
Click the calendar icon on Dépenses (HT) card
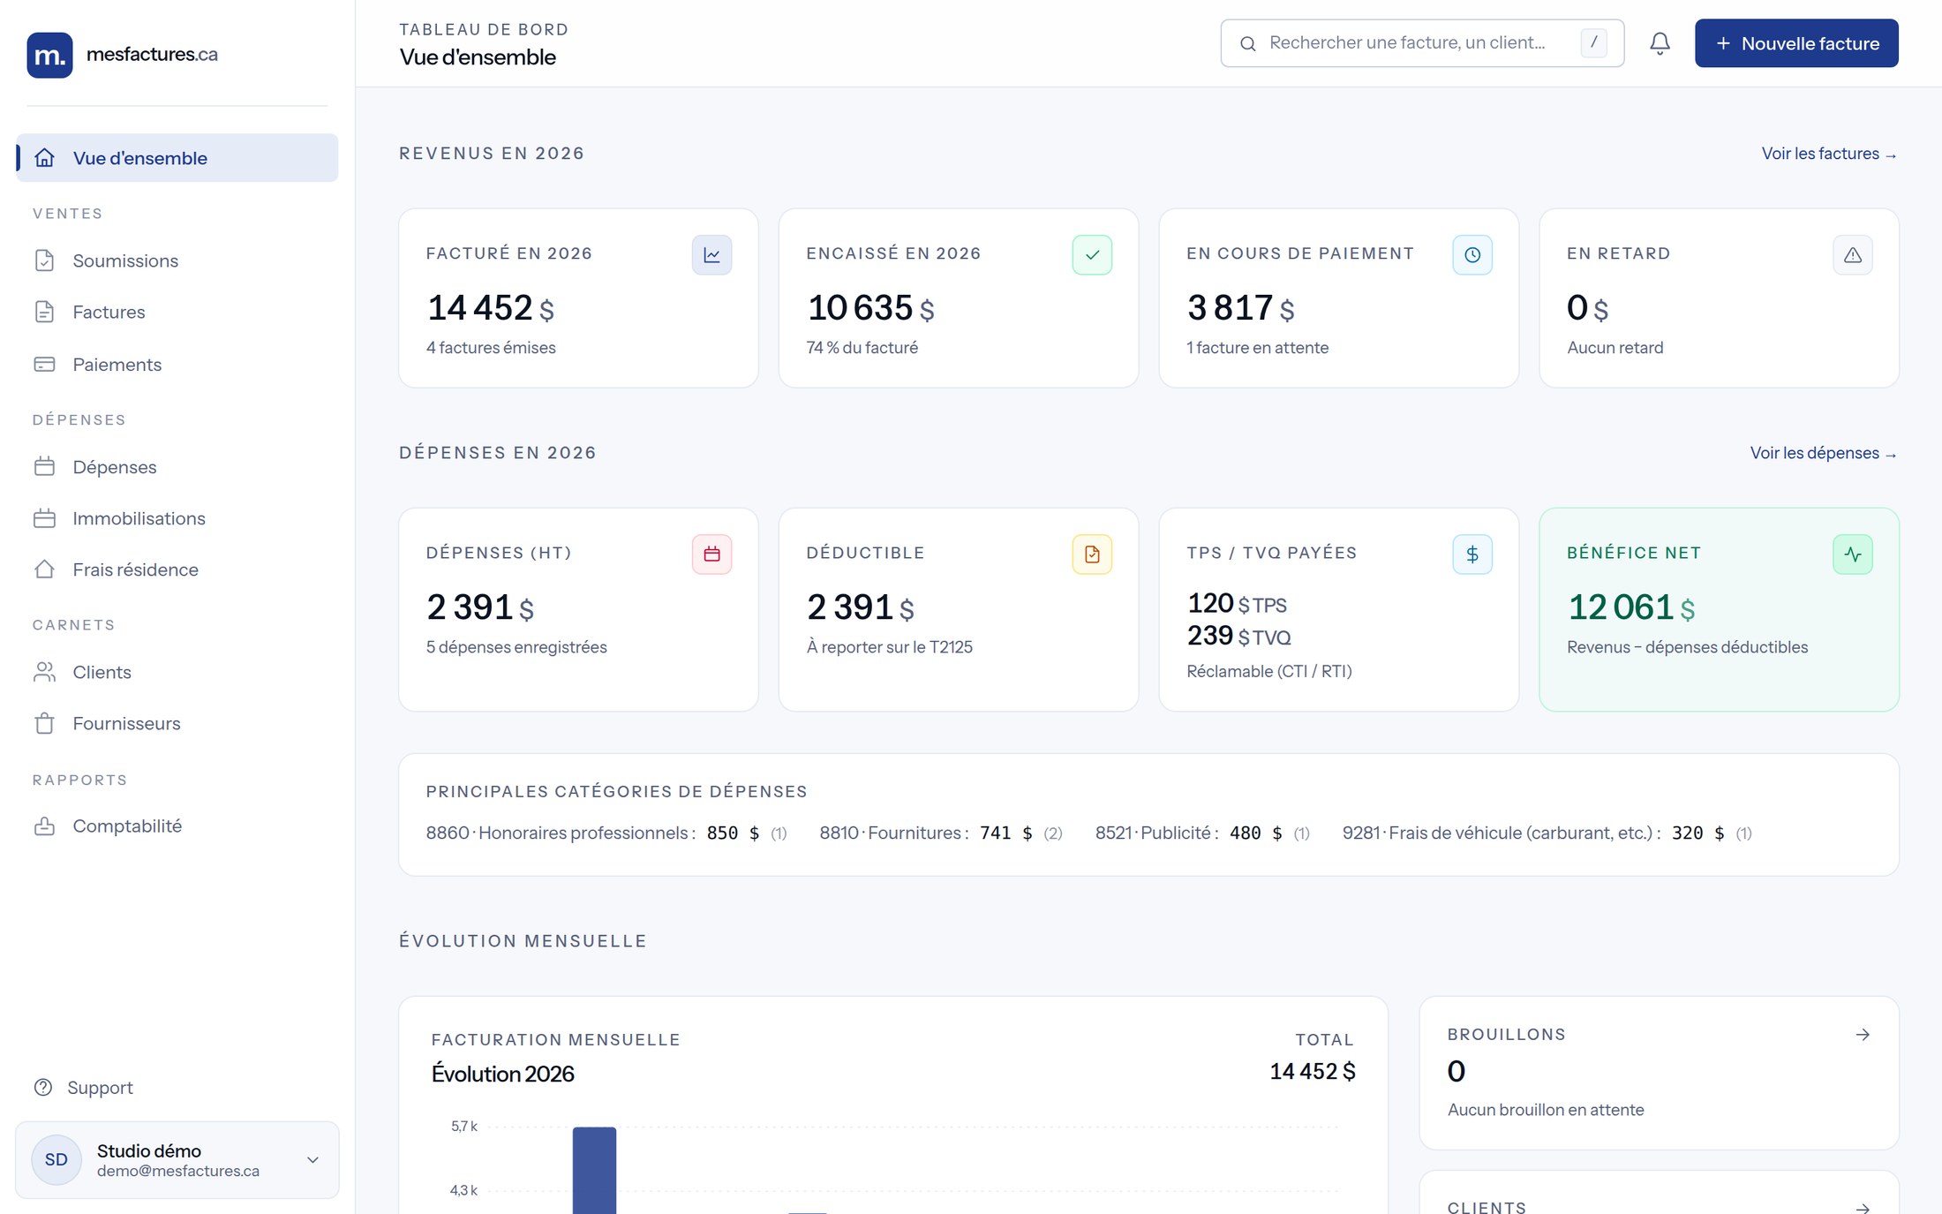click(x=711, y=554)
